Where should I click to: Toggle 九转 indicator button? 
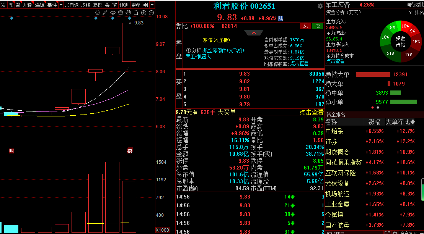pos(27,5)
